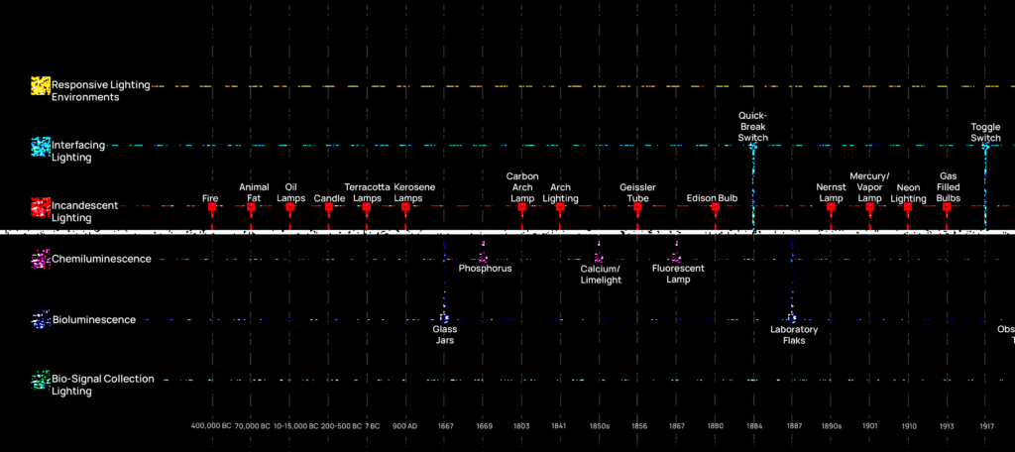Image resolution: width=1015 pixels, height=452 pixels.
Task: Click the Chemiluminescence category label
Action: (101, 260)
